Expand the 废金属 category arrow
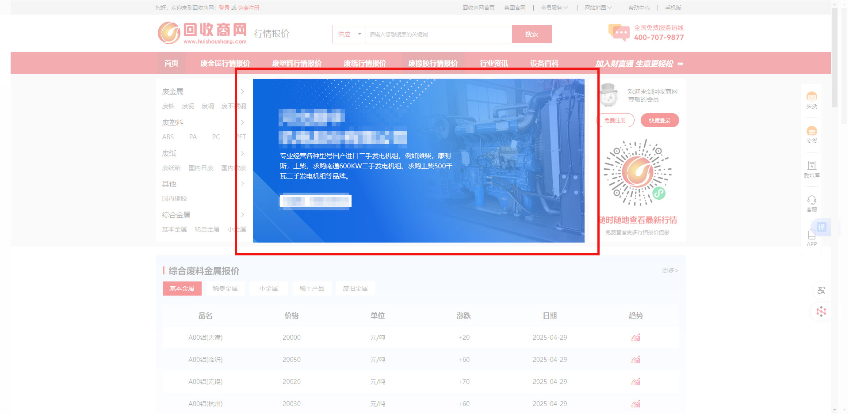The image size is (849, 414). click(x=242, y=91)
